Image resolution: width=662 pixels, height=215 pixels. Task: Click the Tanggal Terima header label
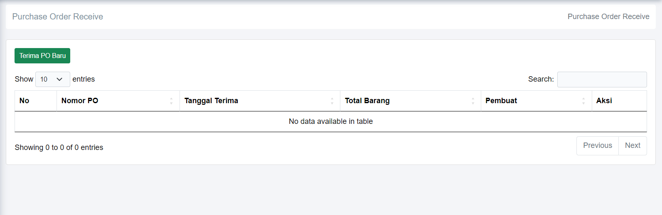[211, 101]
